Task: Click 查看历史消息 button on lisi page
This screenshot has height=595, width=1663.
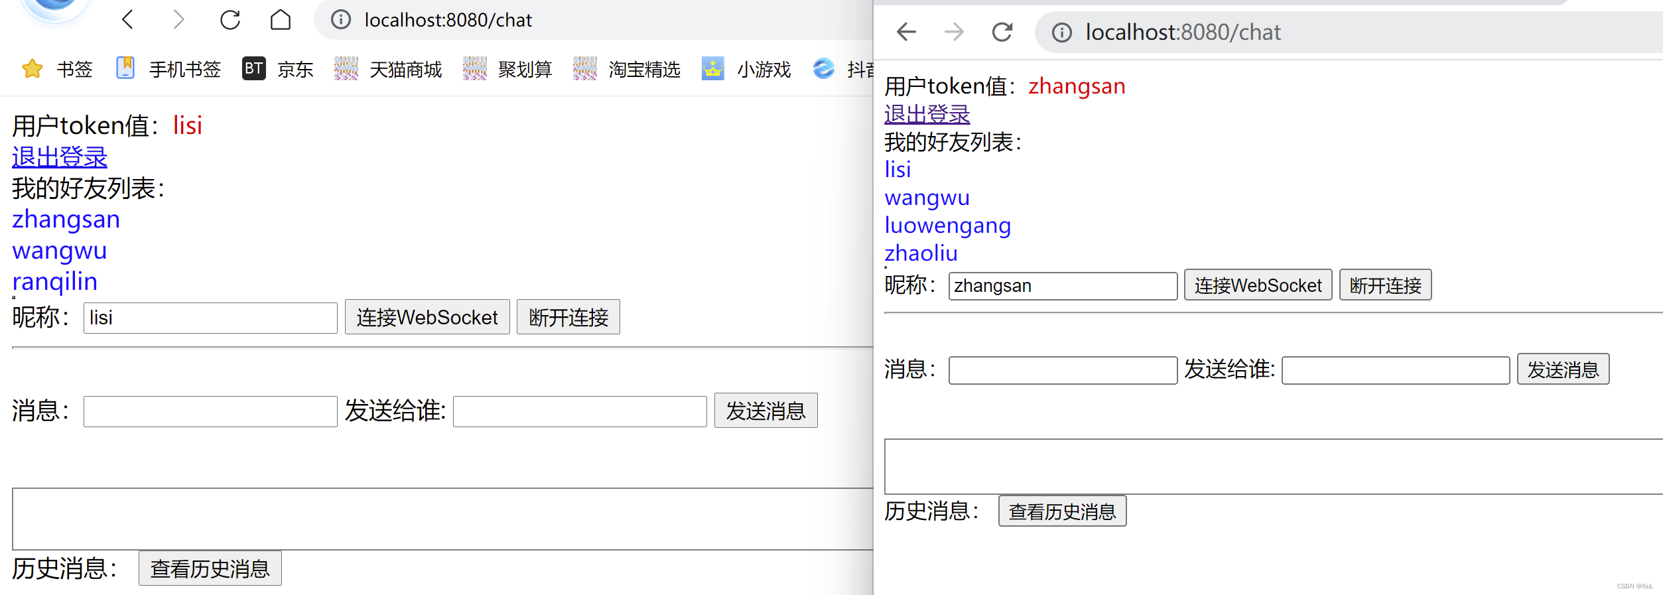Action: click(210, 568)
